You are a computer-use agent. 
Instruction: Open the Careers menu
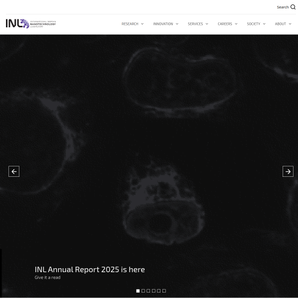pyautogui.click(x=225, y=24)
